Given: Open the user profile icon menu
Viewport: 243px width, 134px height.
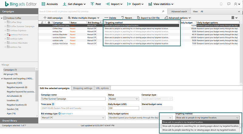Looking at the screenshot, I should coord(237,4).
